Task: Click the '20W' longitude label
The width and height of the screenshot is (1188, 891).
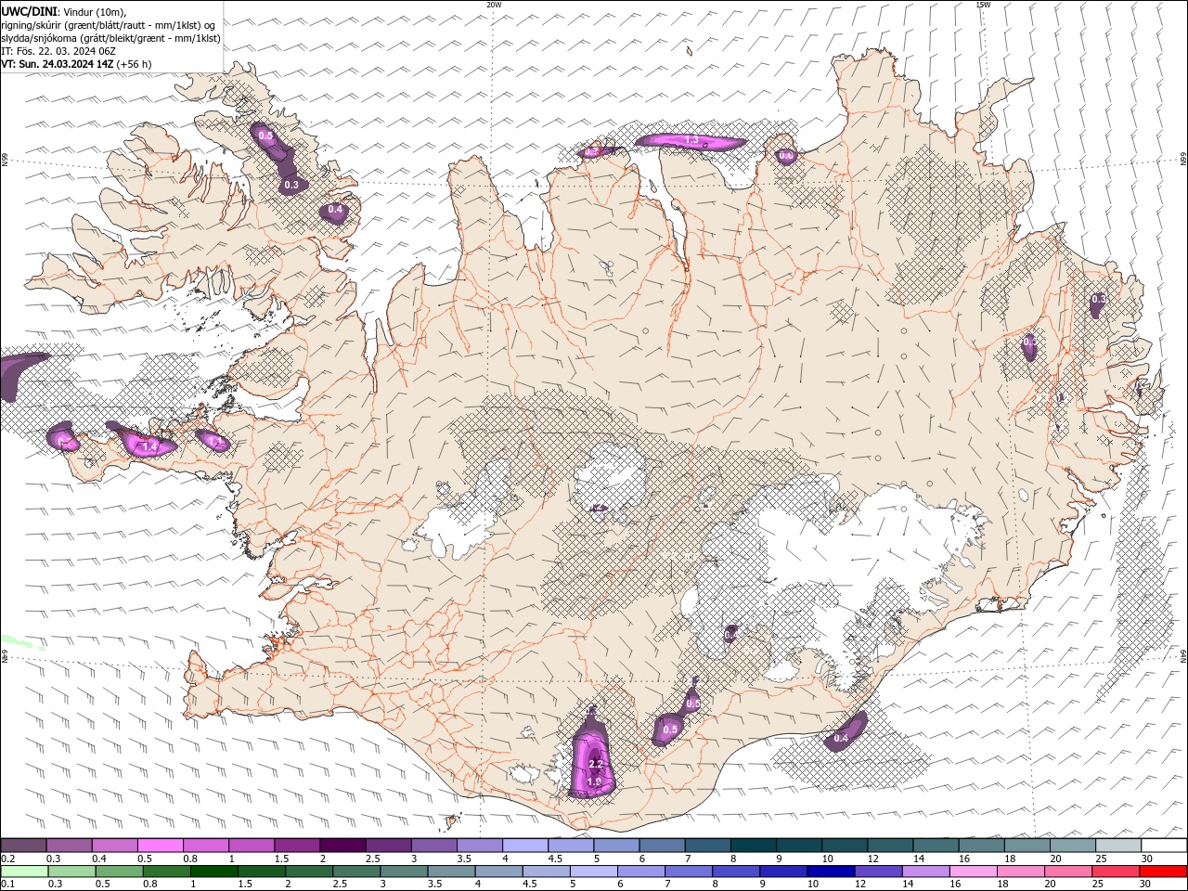Action: point(494,5)
